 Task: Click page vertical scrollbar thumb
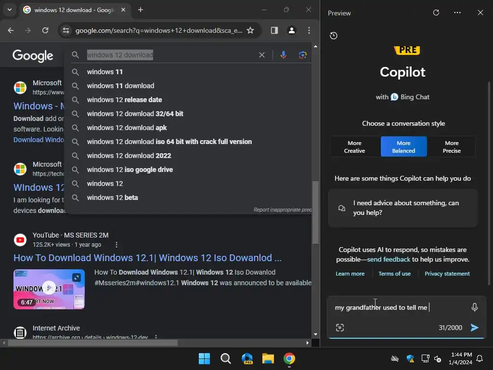[315, 212]
